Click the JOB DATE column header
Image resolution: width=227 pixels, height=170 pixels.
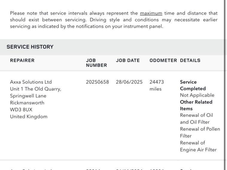coord(128,60)
